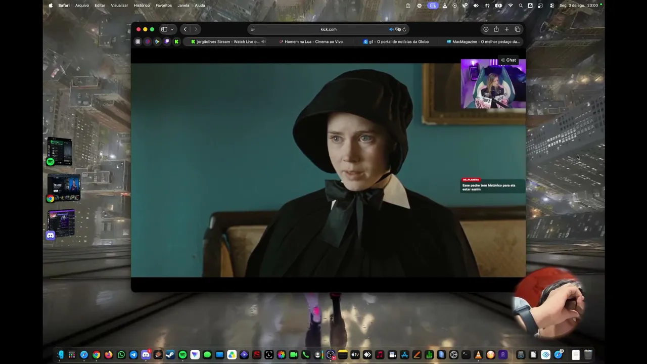The image size is (647, 364).
Task: Open App Store from the Dock
Action: (x=404, y=355)
